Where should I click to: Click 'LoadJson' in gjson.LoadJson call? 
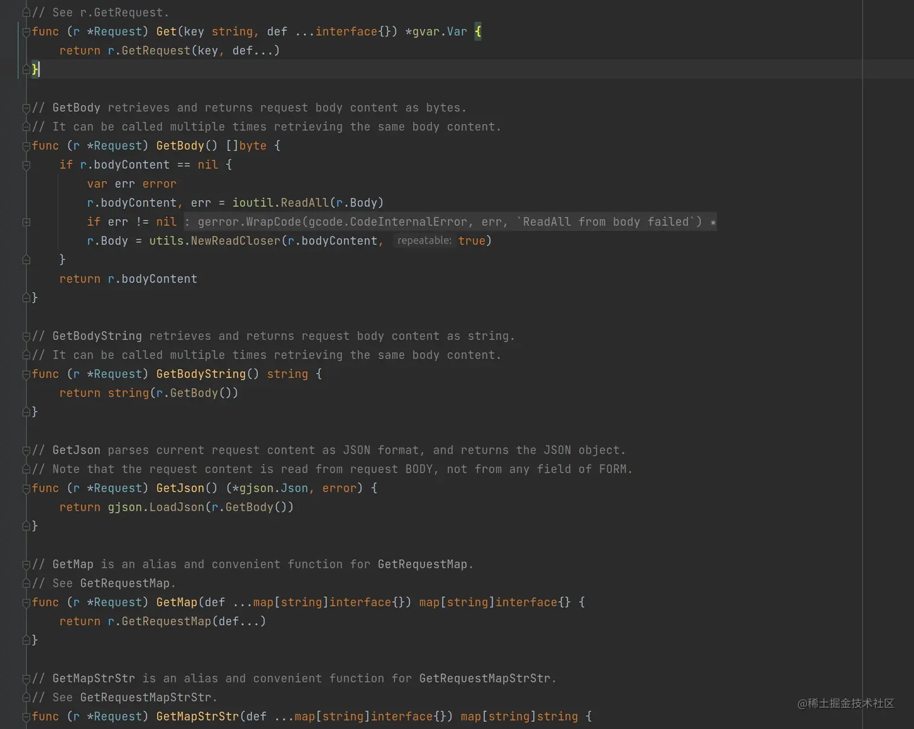177,507
